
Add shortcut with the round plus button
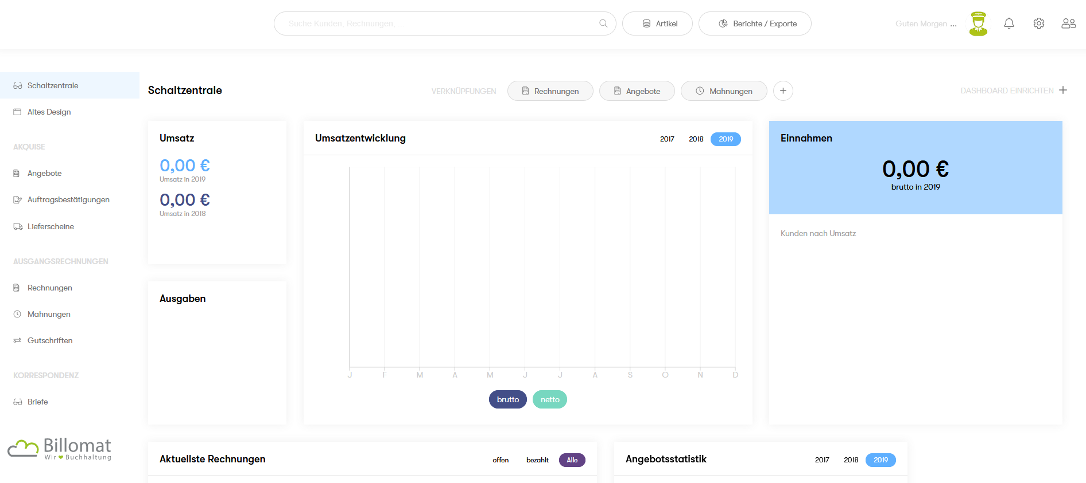click(783, 91)
